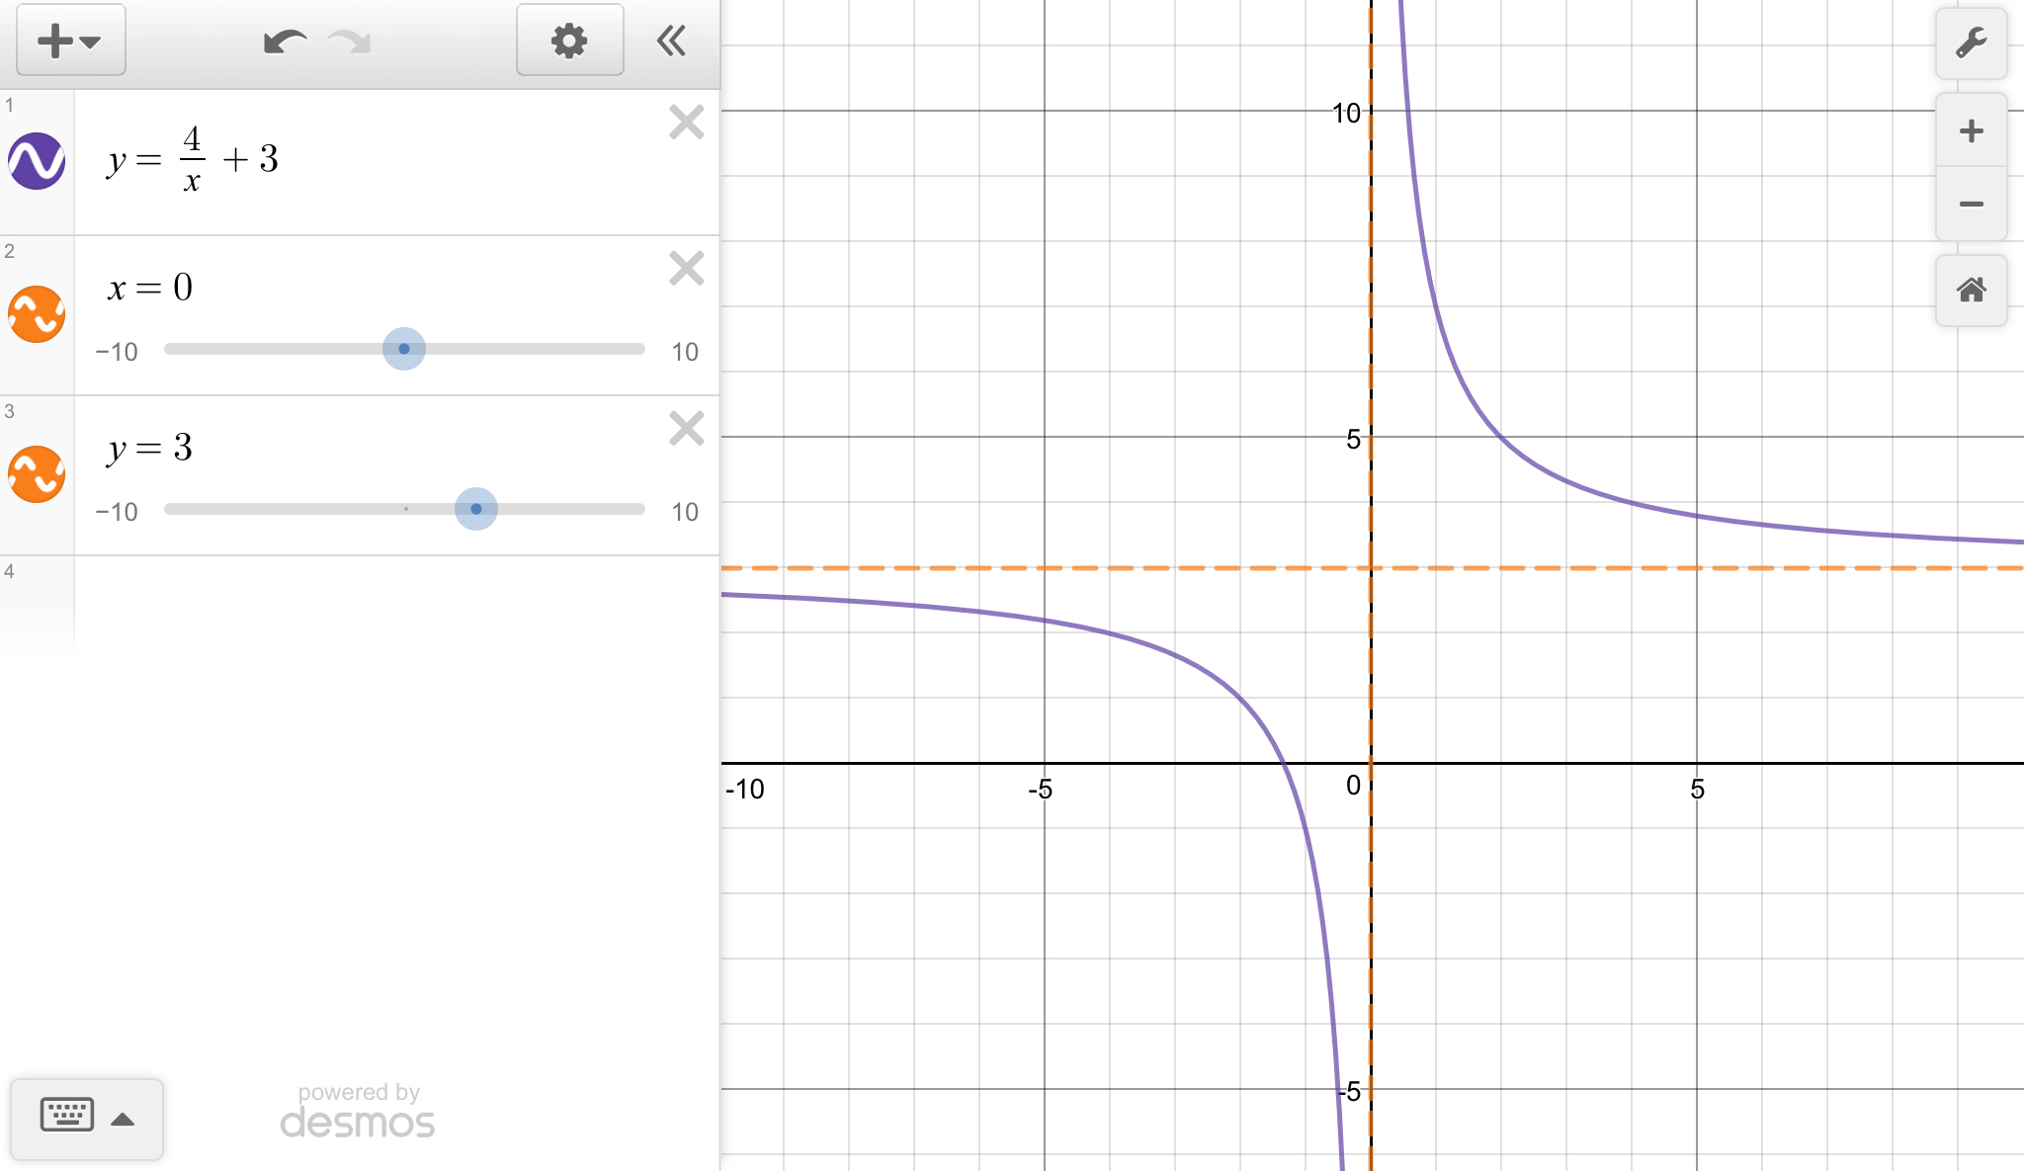Click the undo arrow
The height and width of the screenshot is (1171, 2024).
285,42
